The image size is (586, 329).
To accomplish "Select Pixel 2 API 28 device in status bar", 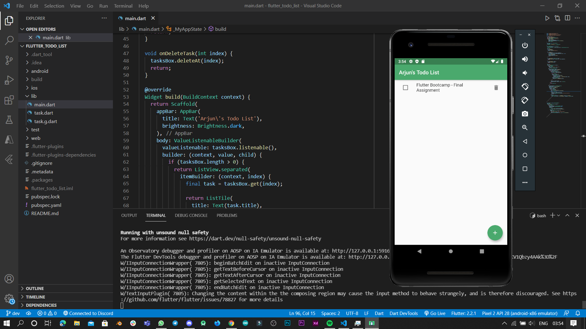I will (x=519, y=313).
